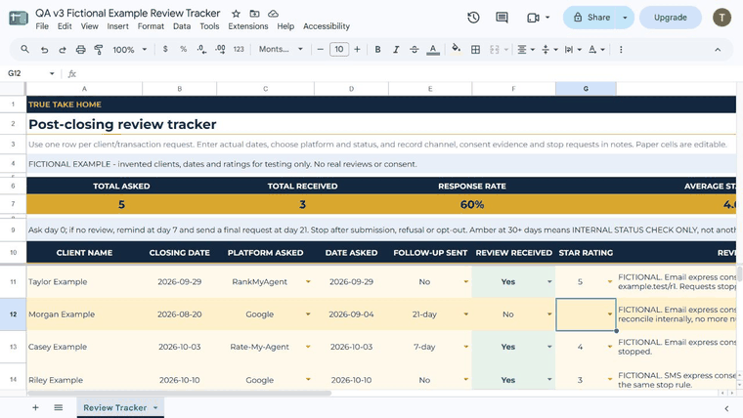The width and height of the screenshot is (743, 418).
Task: Format as currency
Action: pyautogui.click(x=165, y=49)
